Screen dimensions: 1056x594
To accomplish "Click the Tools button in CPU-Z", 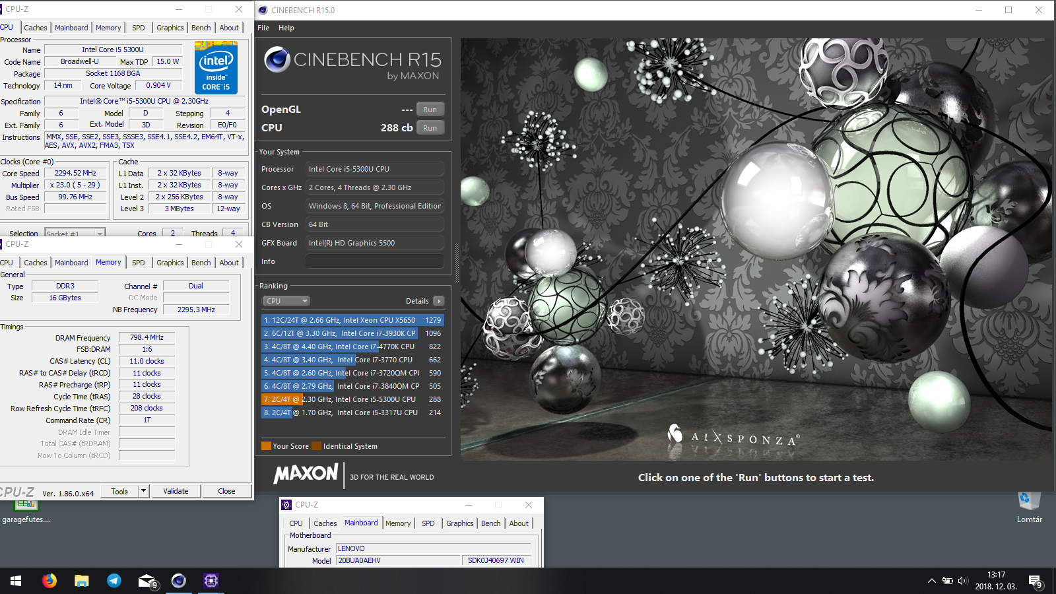I will pyautogui.click(x=119, y=491).
